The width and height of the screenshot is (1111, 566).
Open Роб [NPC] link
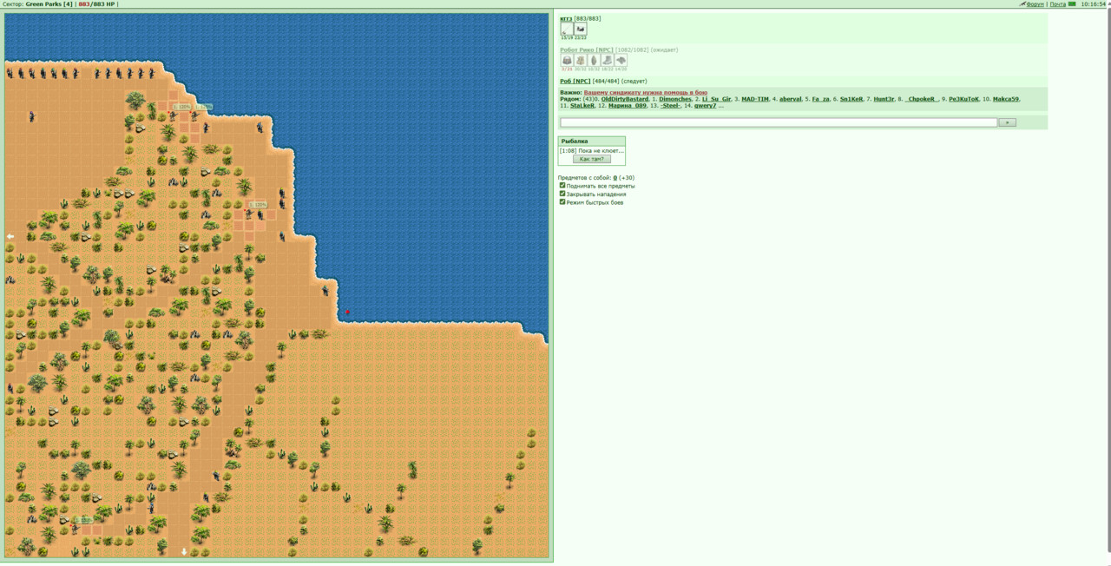point(575,81)
